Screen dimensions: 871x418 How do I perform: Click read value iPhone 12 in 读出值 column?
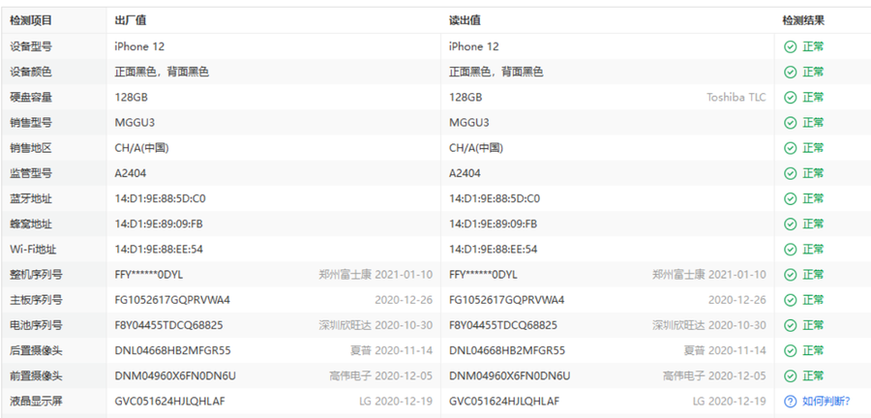474,46
